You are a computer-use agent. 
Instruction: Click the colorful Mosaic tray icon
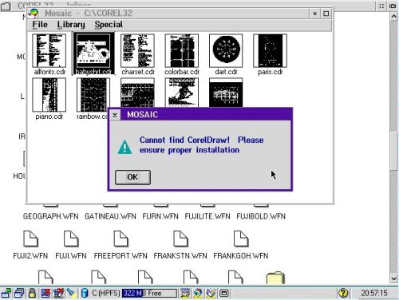pyautogui.click(x=198, y=293)
